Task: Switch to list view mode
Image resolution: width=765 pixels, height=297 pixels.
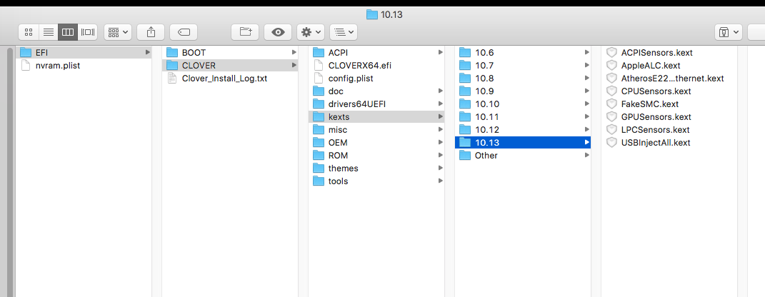Action: coord(49,32)
